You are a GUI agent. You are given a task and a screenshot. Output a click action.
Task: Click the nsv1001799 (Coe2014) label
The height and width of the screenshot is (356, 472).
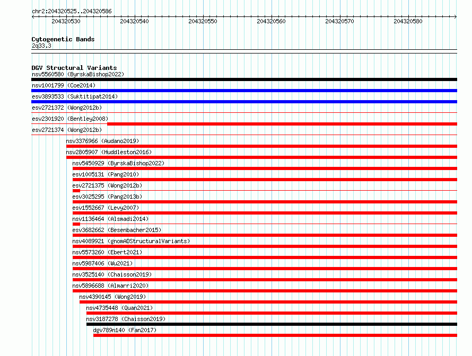(64, 85)
